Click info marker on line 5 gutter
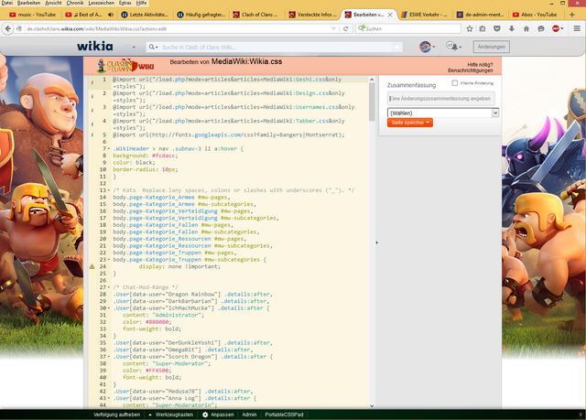 92,135
